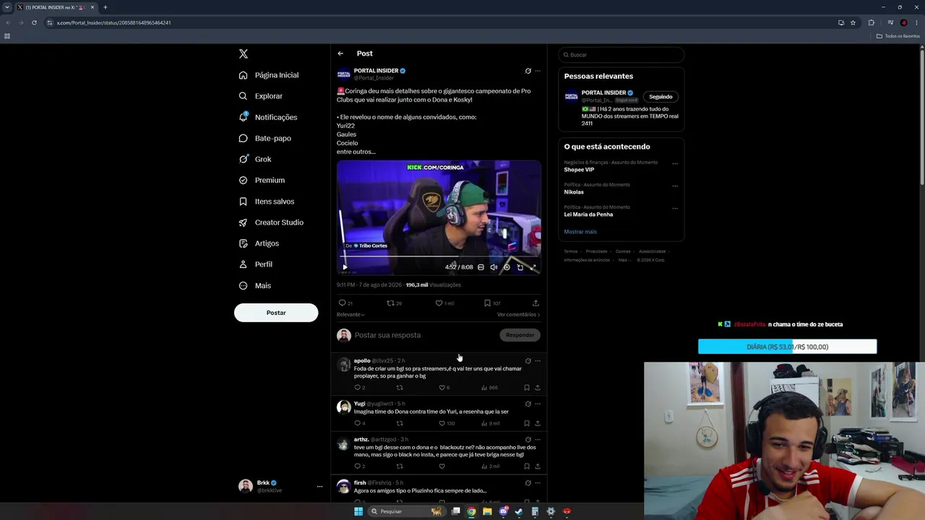Open Ver comentários link
The image size is (925, 520).
[x=518, y=315]
